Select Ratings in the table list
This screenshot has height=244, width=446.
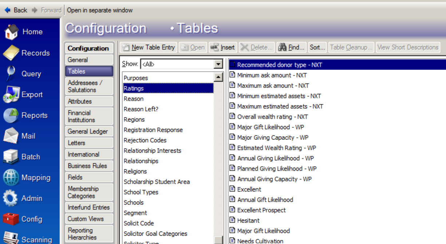168,88
